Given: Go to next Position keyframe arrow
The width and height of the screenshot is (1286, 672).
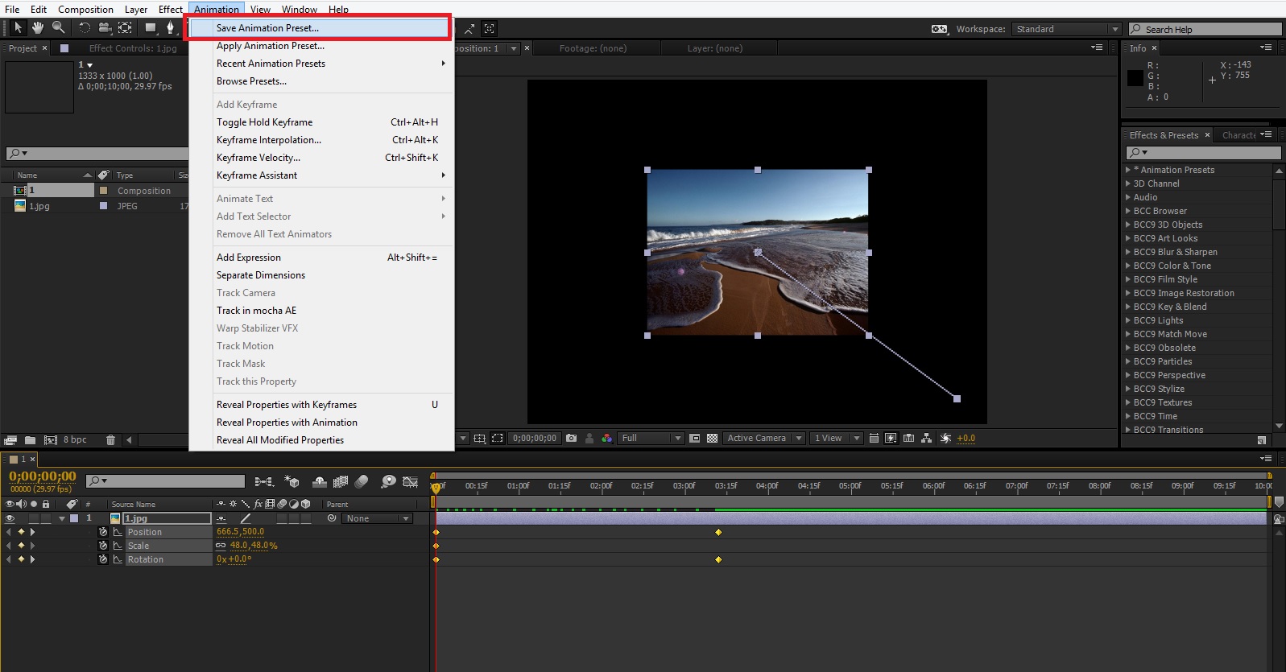Looking at the screenshot, I should pos(32,532).
